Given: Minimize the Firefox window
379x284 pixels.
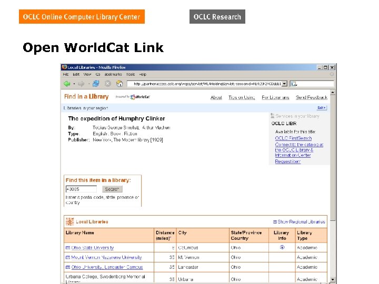Looking at the screenshot, I should 320,67.
